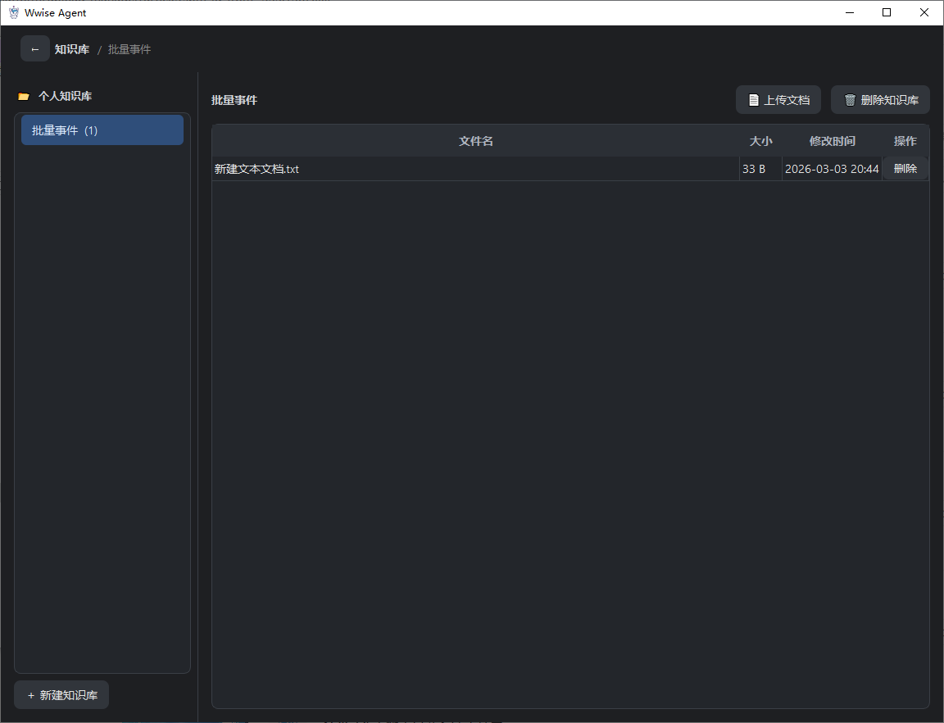Click the back arrow button

pyautogui.click(x=34, y=49)
